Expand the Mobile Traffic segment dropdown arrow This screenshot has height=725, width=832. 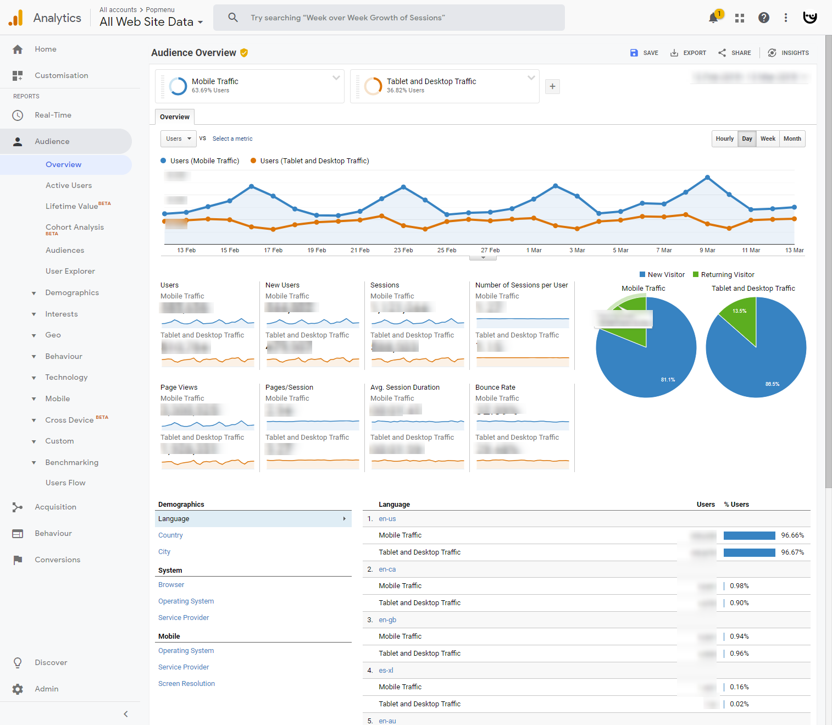pyautogui.click(x=336, y=78)
